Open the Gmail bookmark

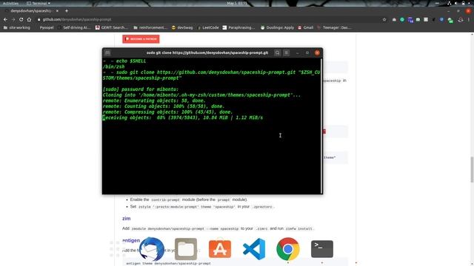(x=306, y=27)
